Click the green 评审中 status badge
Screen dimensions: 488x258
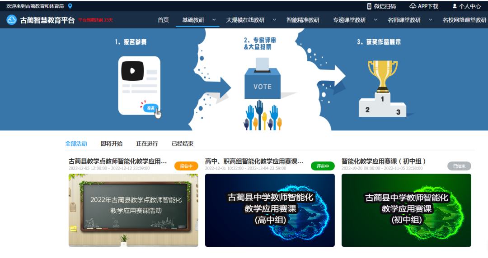pos(323,166)
